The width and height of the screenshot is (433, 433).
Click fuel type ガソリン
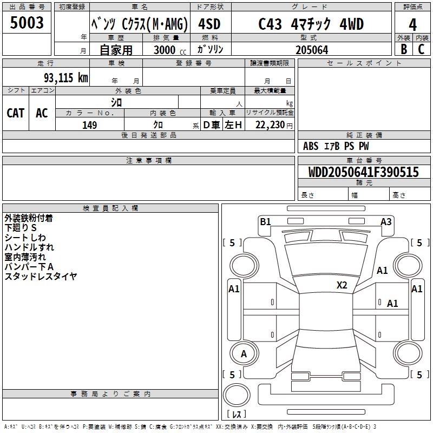(x=210, y=49)
